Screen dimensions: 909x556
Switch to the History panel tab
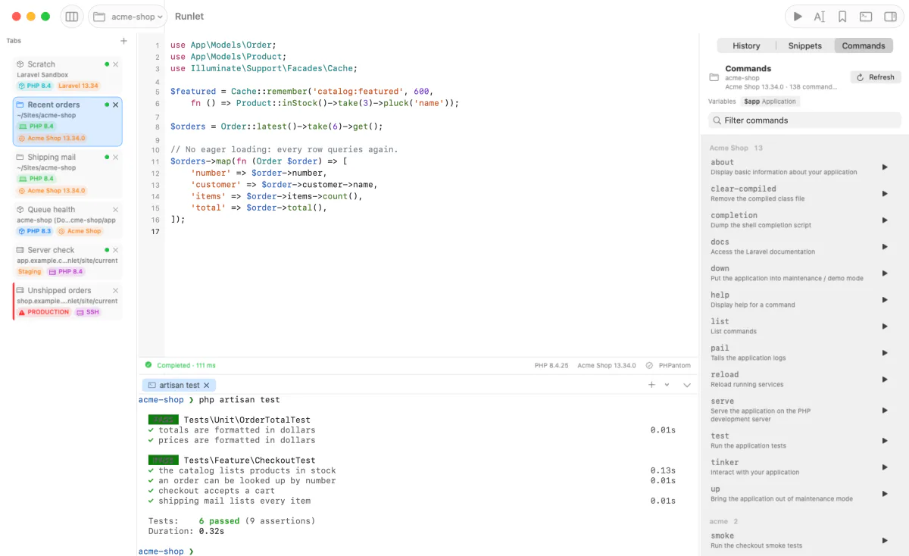click(746, 45)
